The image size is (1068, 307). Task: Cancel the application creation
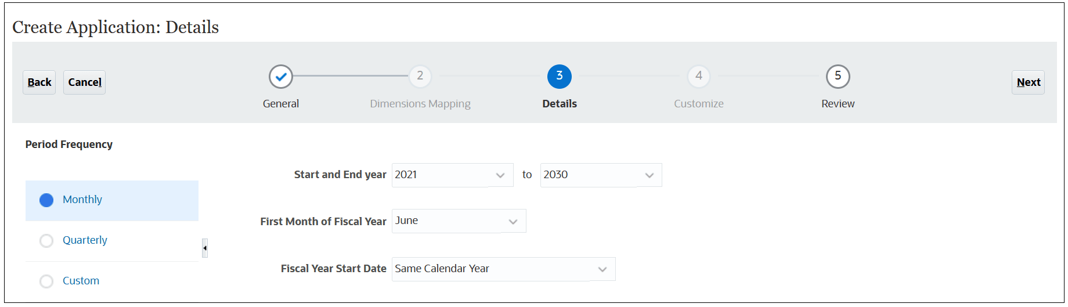click(85, 82)
